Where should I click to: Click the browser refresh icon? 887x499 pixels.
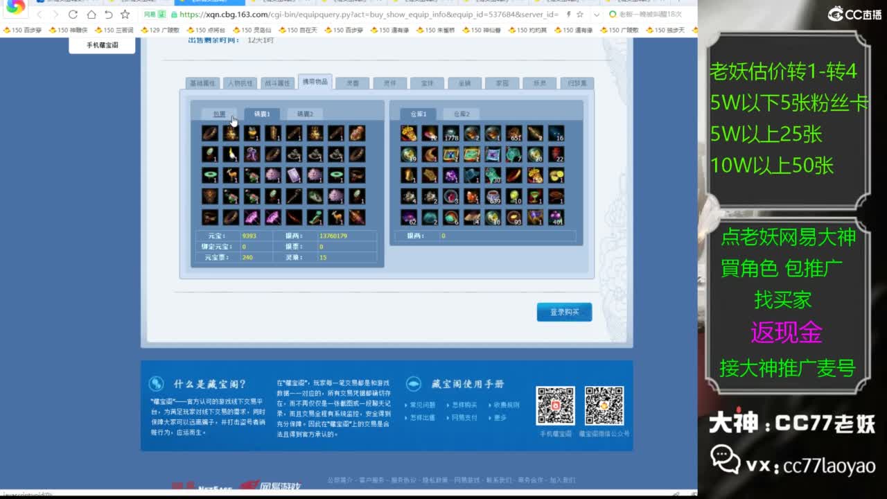tap(73, 15)
